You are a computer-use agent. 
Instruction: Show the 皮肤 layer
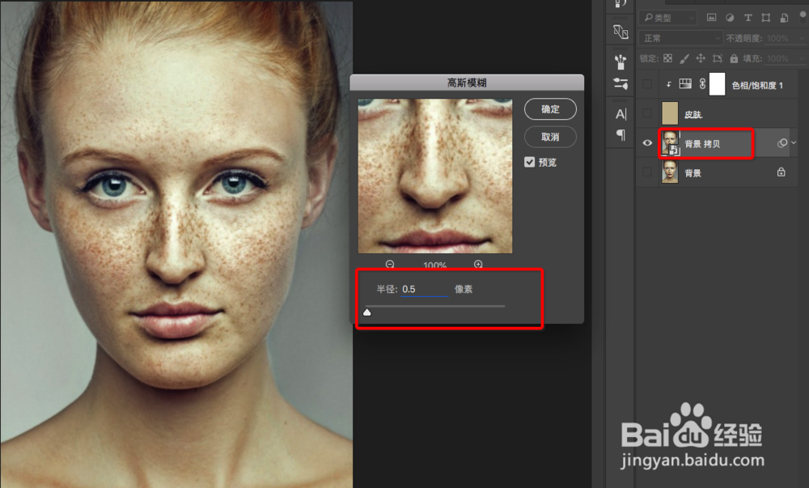tap(647, 114)
